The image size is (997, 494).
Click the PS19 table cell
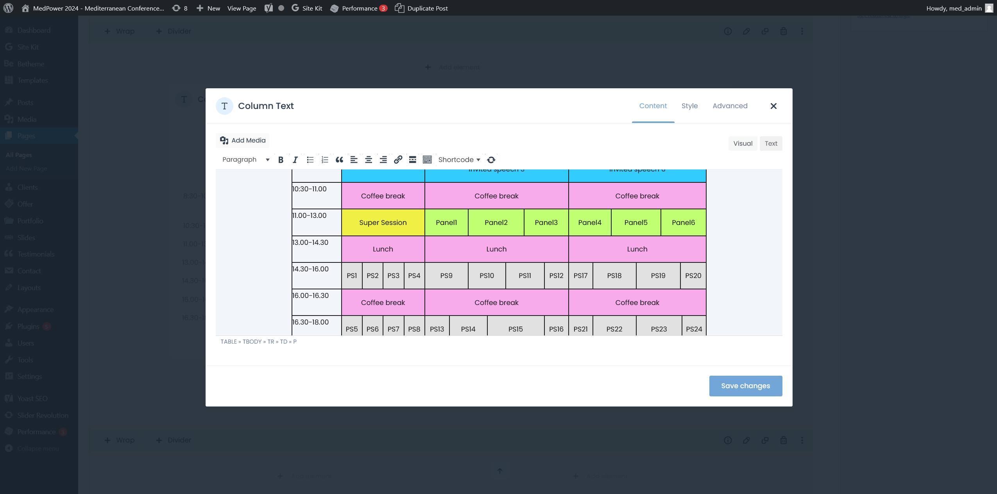[x=658, y=276]
